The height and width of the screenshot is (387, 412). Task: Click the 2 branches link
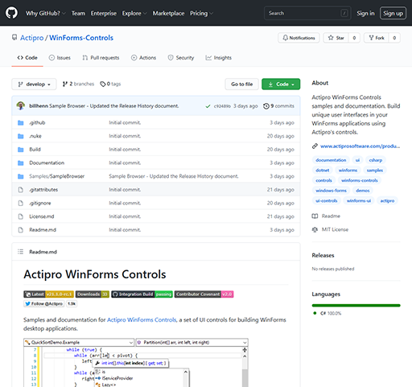(78, 84)
